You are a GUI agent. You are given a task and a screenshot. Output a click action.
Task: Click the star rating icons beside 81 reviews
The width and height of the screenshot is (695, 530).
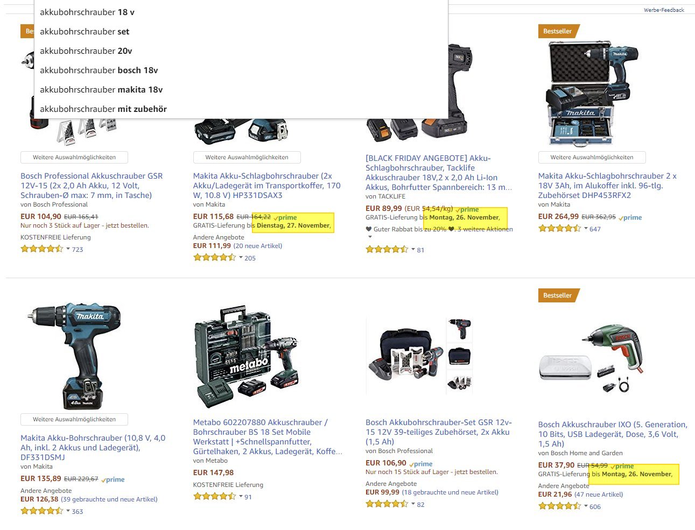pos(387,250)
